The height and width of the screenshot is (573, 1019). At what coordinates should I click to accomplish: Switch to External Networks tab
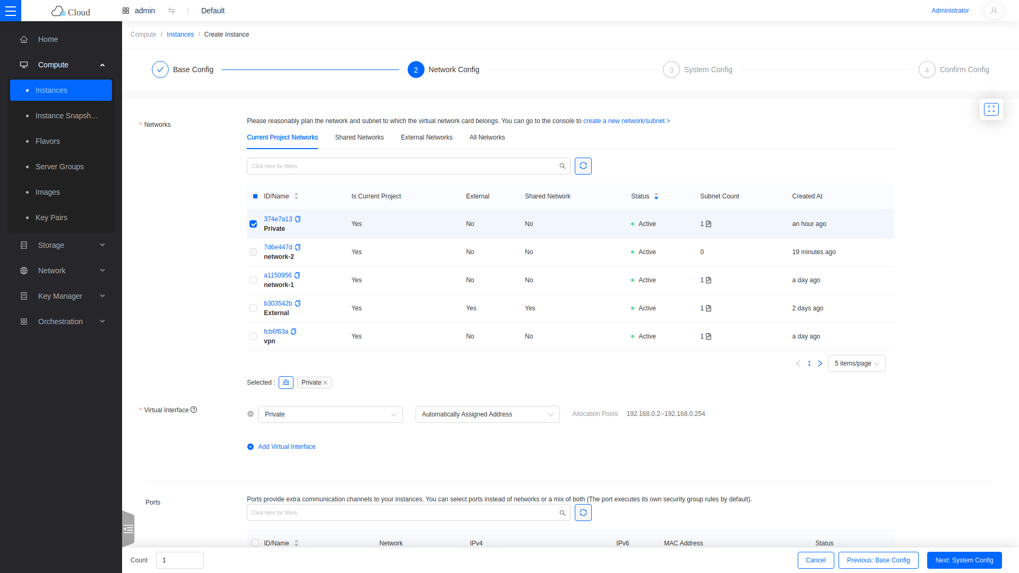tap(427, 137)
